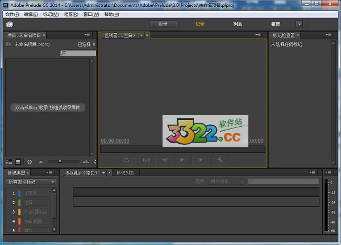Click the monitor time ruler bar
The height and width of the screenshot is (245, 341).
coord(182,150)
